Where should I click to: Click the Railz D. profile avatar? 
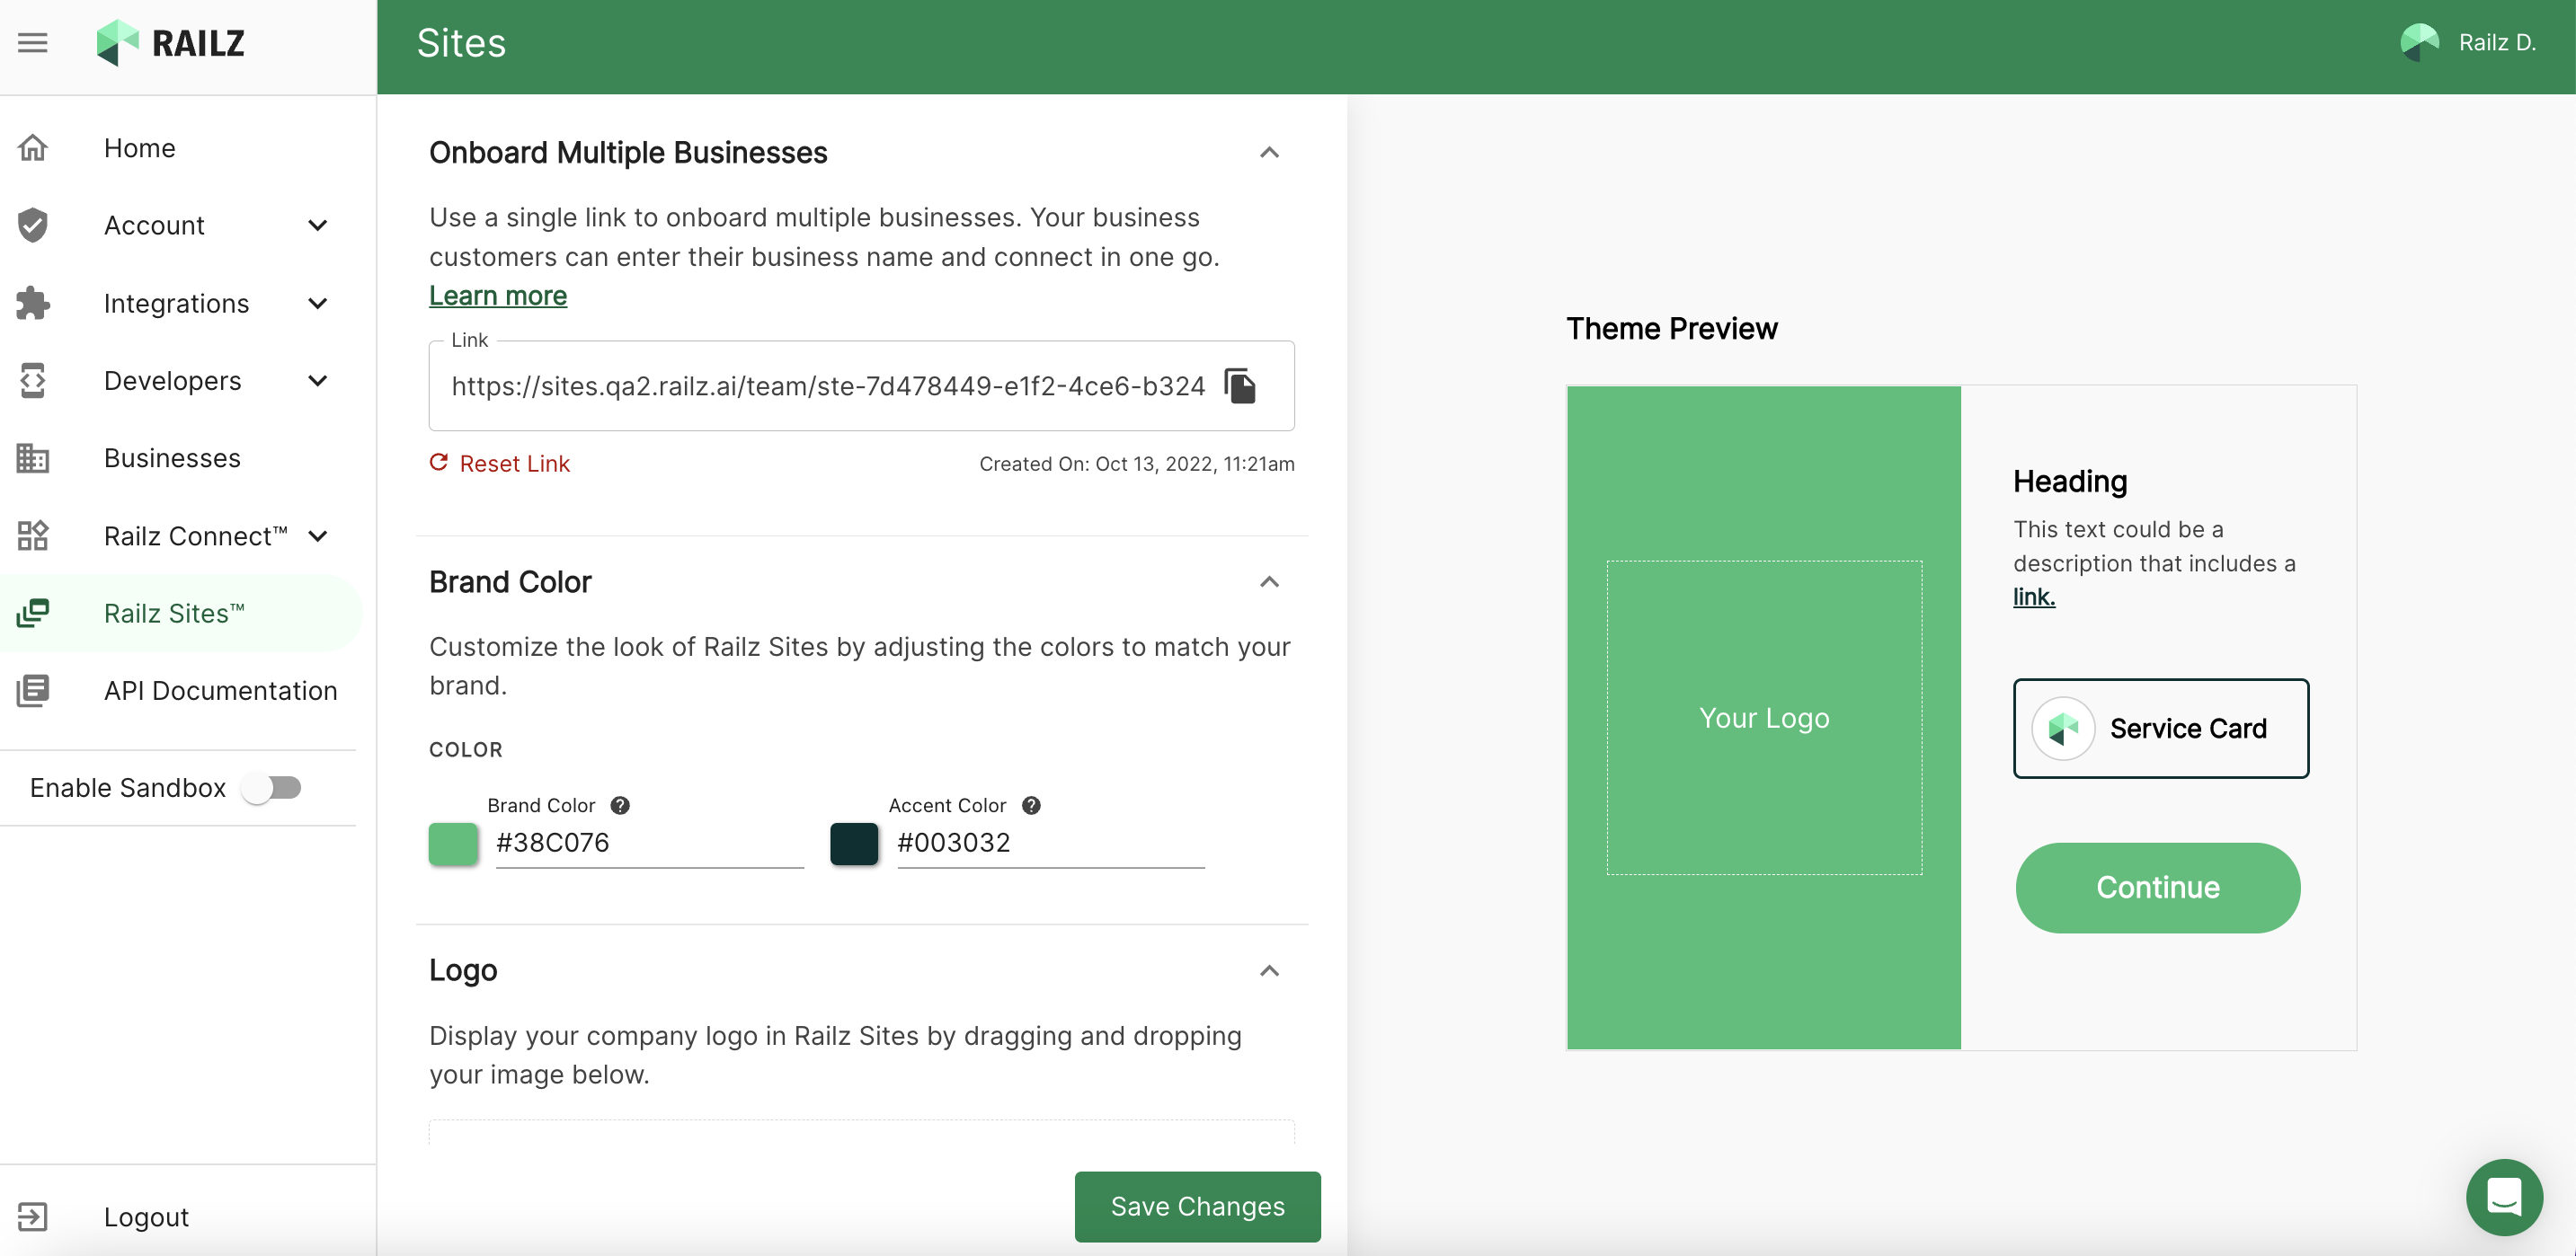[2420, 43]
